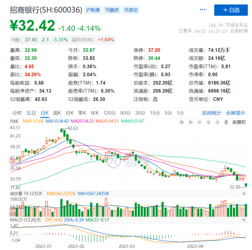Click the stock title 招商银行(SH:600036)
252x250 pixels.
click(46, 10)
